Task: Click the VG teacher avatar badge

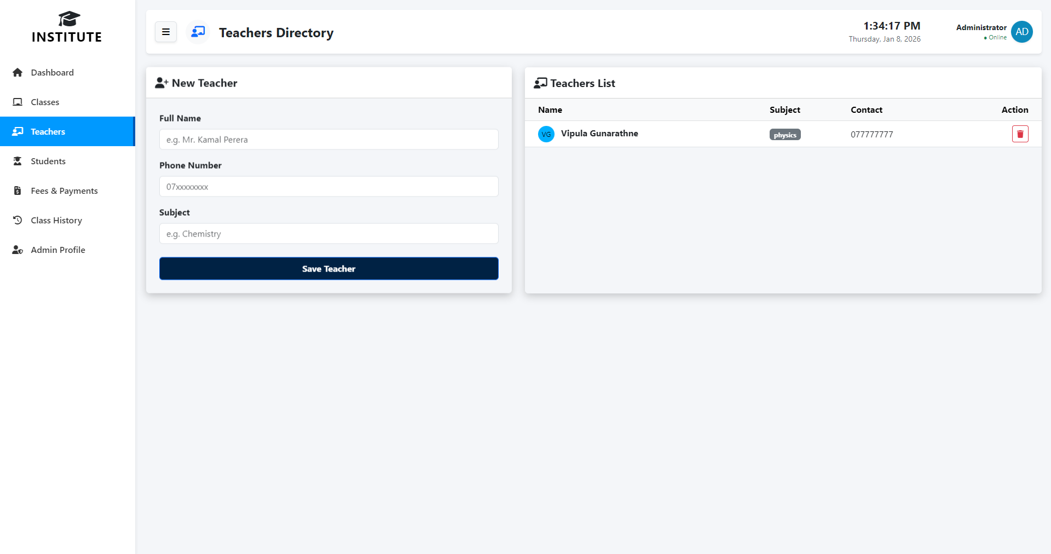Action: [x=546, y=134]
